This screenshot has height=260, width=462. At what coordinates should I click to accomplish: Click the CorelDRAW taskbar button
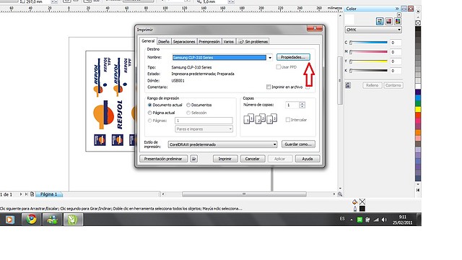73,220
